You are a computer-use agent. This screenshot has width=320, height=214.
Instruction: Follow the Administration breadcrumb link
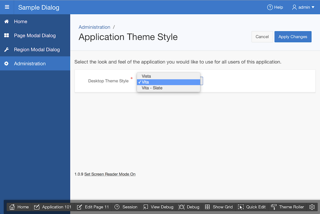pos(94,27)
